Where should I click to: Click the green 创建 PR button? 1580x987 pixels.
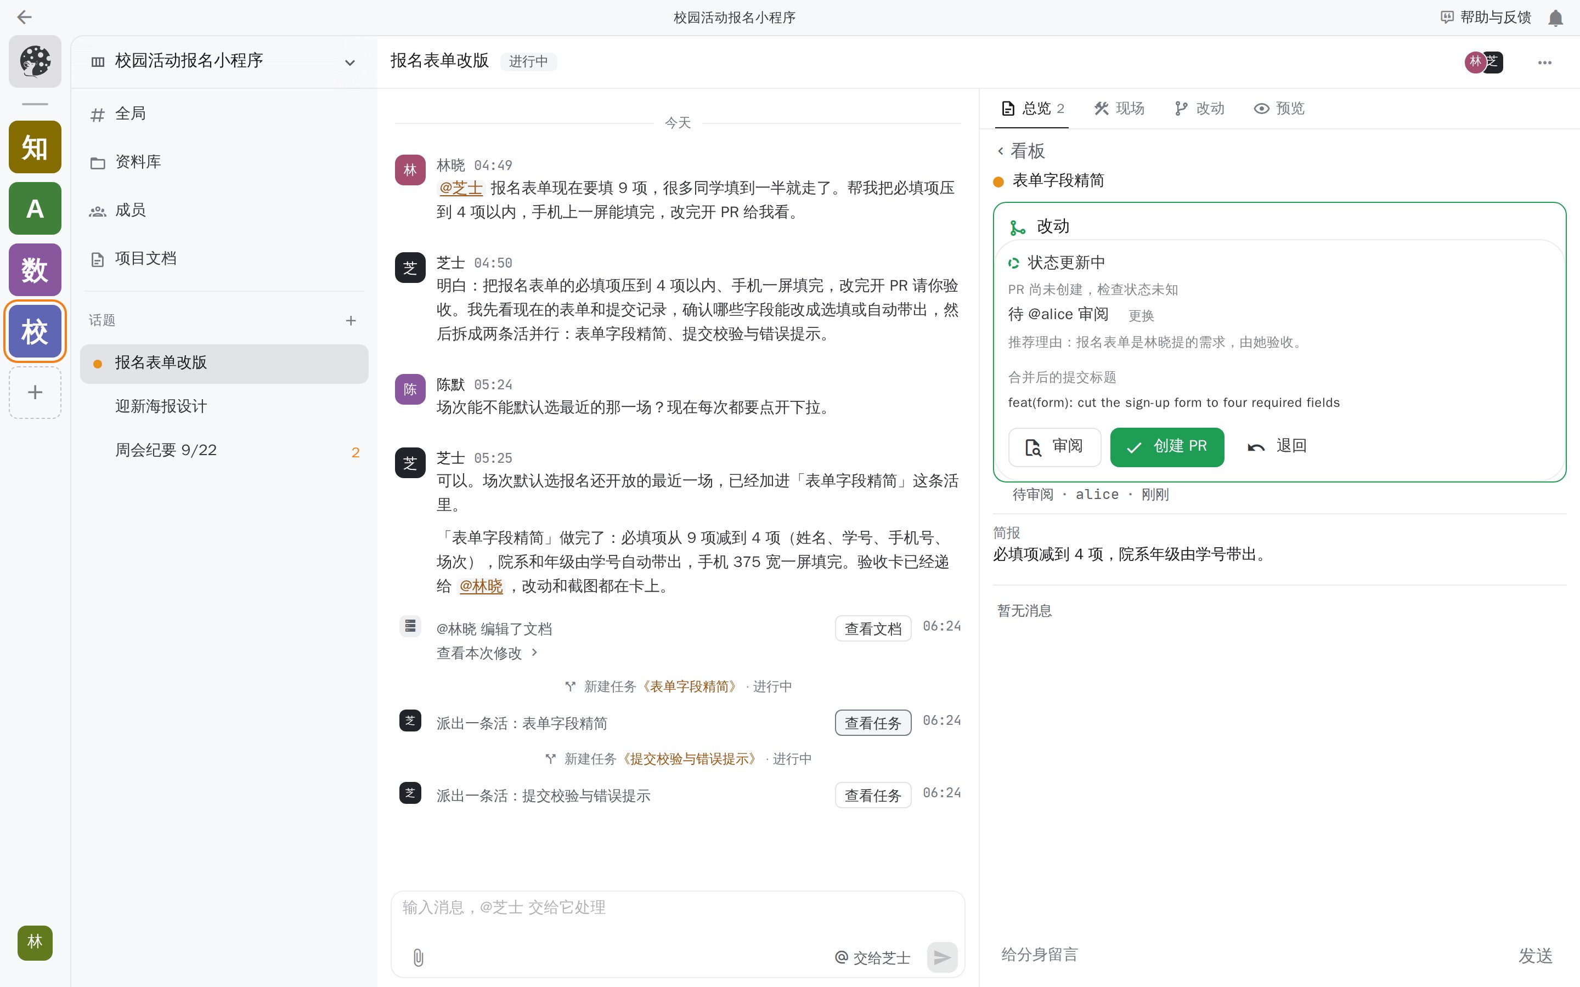coord(1167,447)
